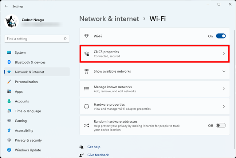Click the Accessibility figure icon
236x158 pixels.
point(9,130)
